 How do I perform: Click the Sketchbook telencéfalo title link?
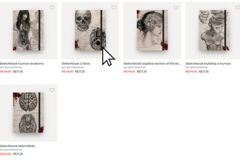coord(18,146)
